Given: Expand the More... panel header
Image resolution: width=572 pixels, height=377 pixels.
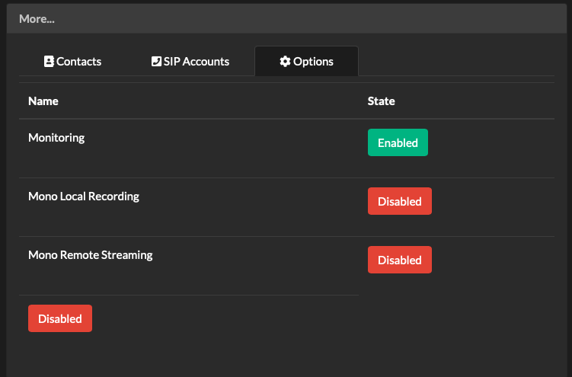Looking at the screenshot, I should pos(37,19).
